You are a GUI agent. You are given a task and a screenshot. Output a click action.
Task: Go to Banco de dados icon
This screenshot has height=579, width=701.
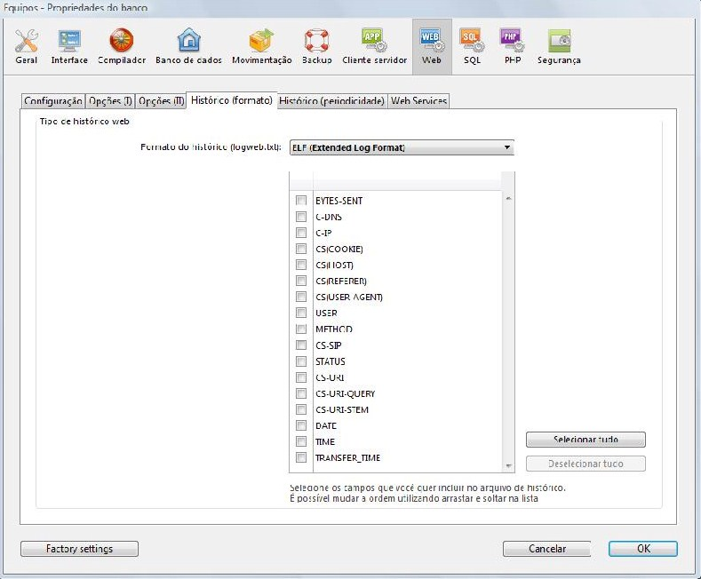[x=189, y=41]
